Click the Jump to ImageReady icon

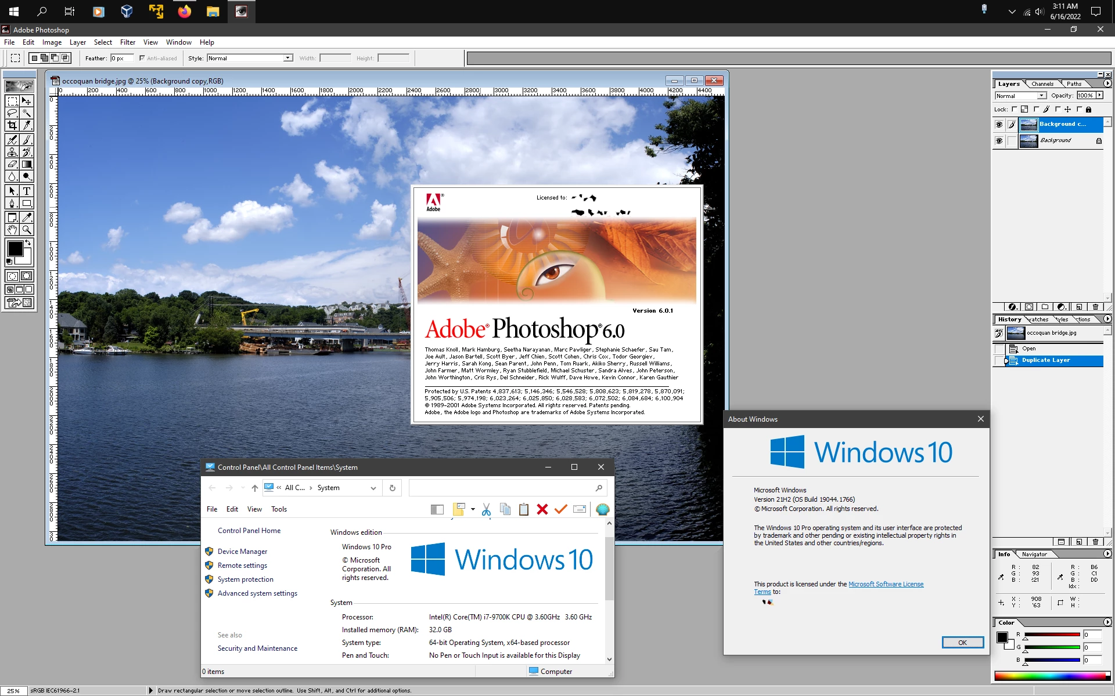tap(19, 302)
